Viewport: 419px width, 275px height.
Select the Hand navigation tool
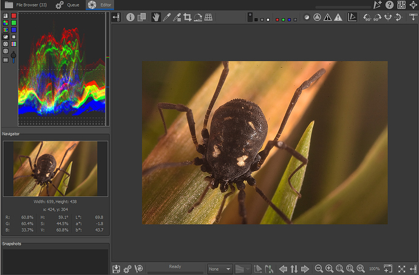coord(155,18)
